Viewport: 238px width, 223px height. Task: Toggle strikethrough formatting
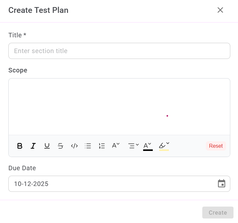pos(60,146)
